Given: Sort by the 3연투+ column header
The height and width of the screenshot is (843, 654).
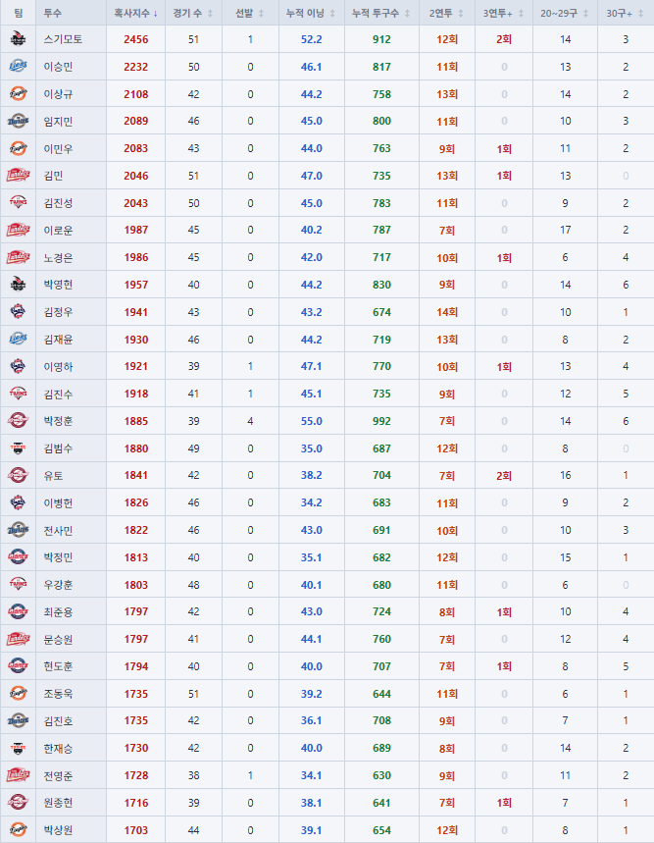Looking at the screenshot, I should click(x=504, y=13).
